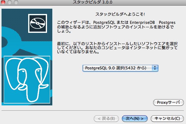Close the window with red button
This screenshot has width=186, height=124.
(x=3, y=2)
